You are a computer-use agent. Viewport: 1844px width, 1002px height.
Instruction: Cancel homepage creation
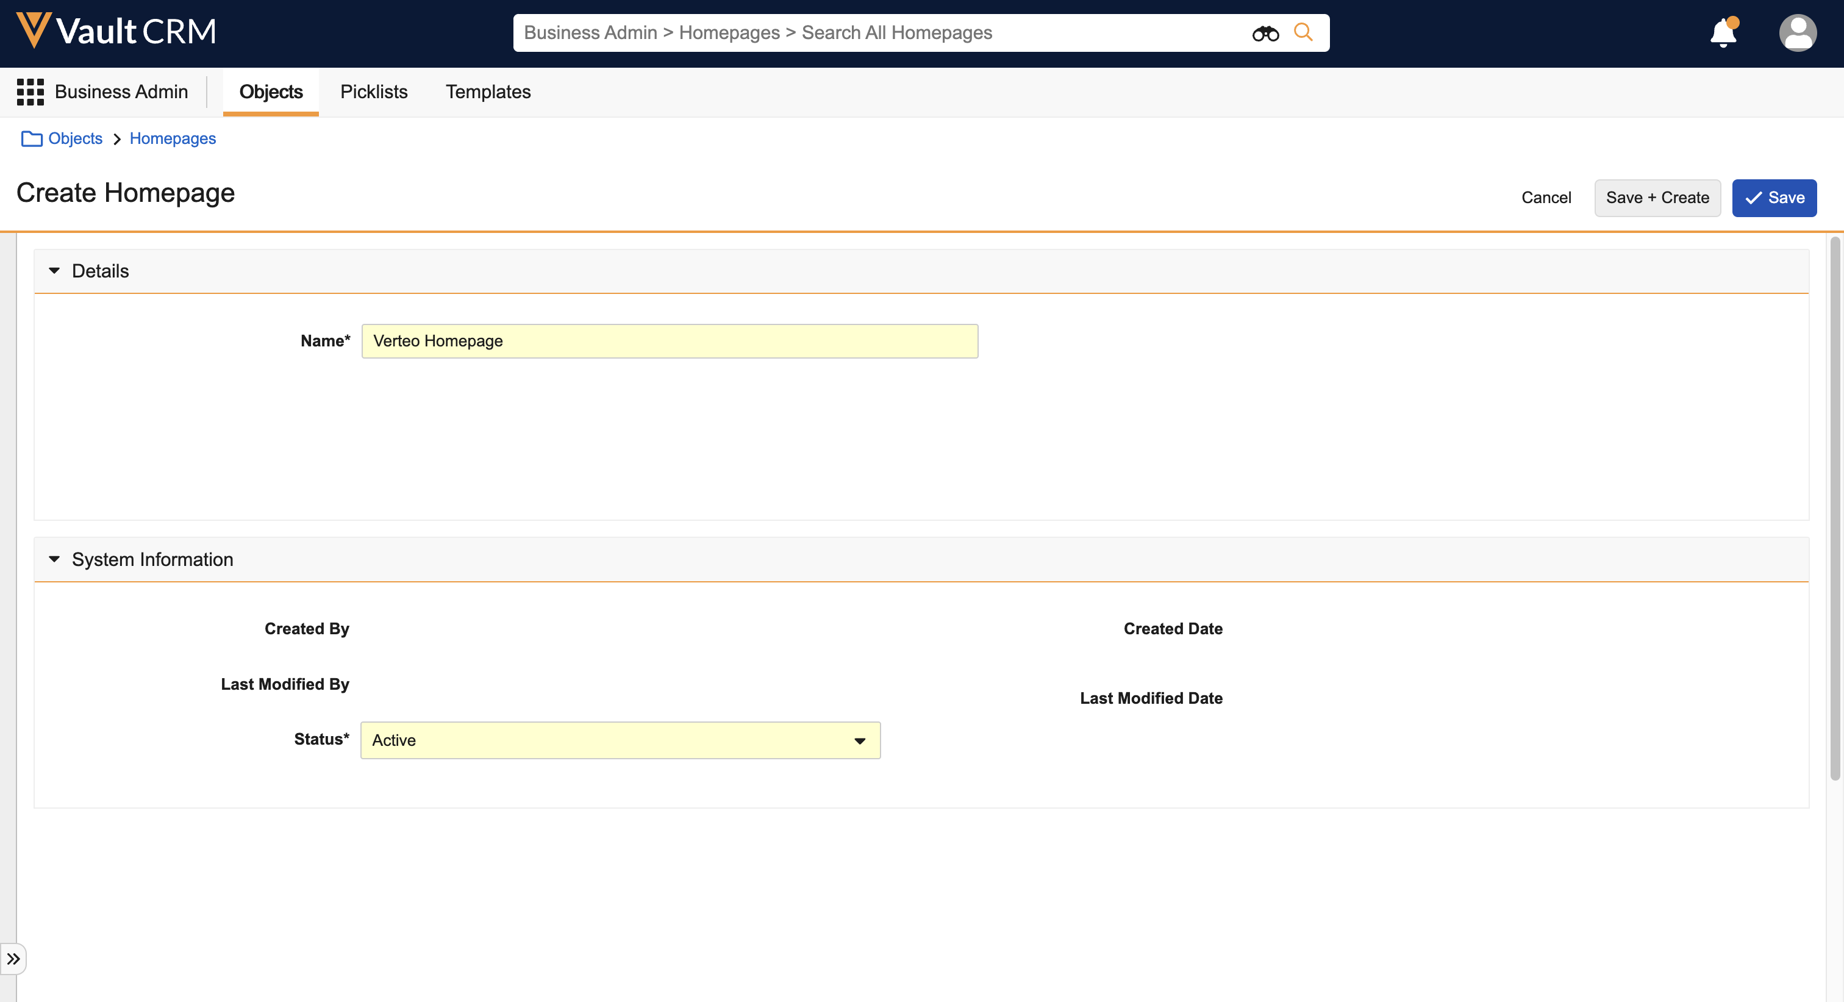coord(1545,198)
